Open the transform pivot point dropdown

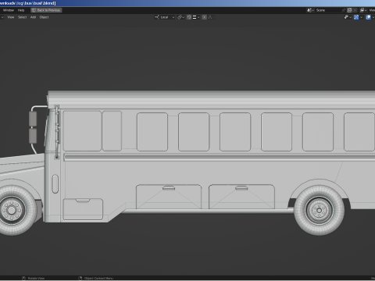(x=180, y=17)
